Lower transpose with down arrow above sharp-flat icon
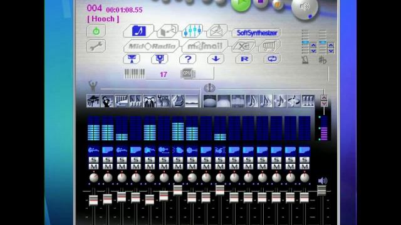Screen dimensions: 401x225 331,51
